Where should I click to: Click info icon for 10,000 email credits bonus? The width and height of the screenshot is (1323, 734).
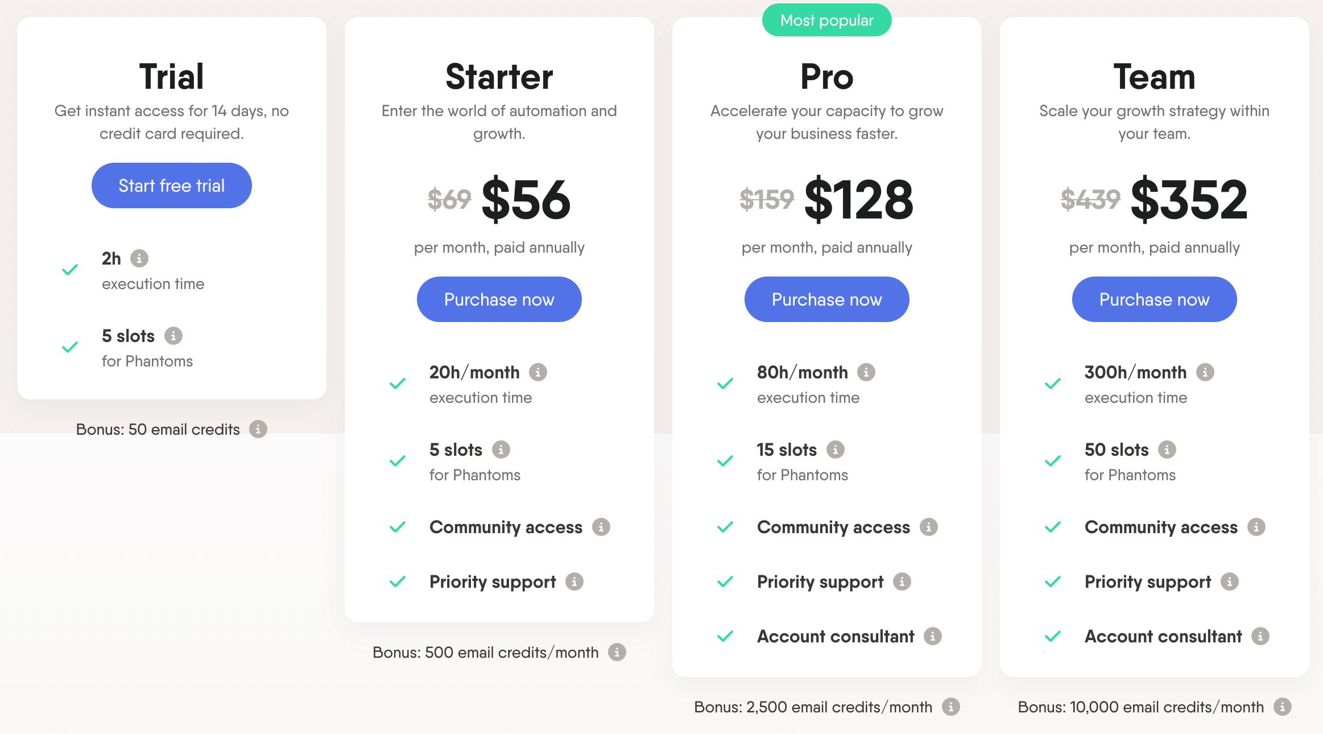[1283, 707]
